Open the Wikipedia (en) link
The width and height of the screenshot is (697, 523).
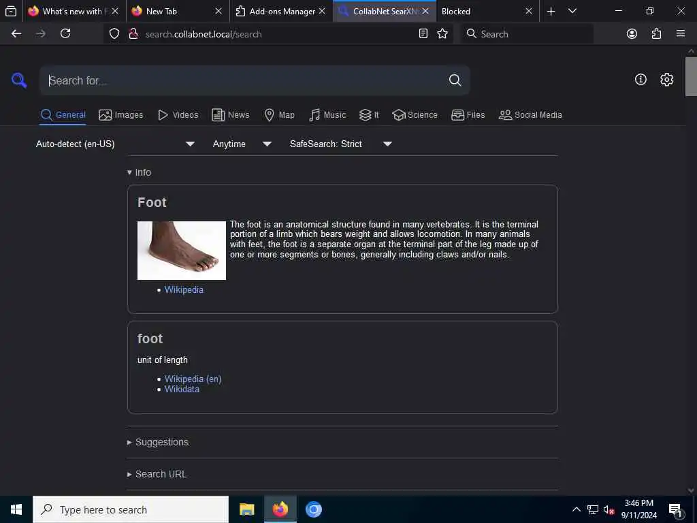(x=193, y=379)
